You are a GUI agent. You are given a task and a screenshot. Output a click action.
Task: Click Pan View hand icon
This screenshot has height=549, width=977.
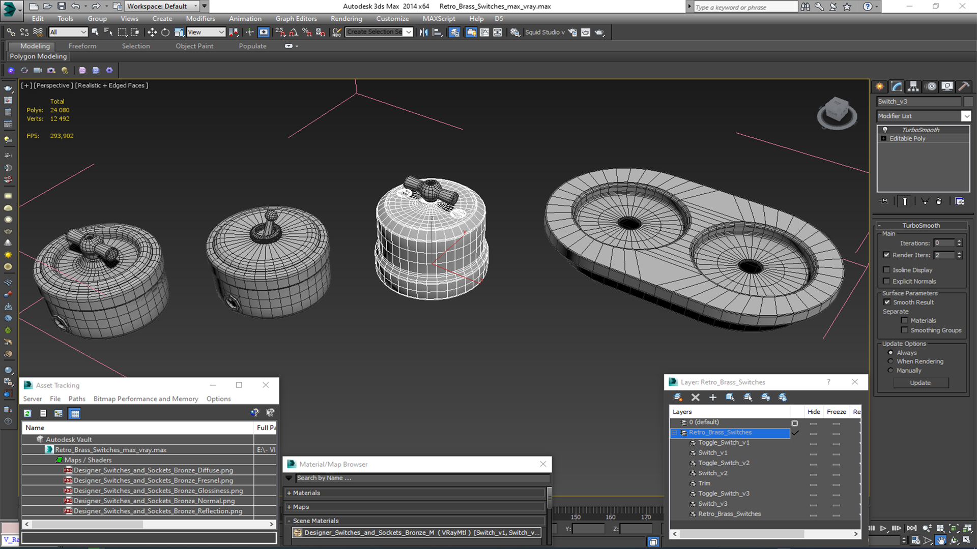tap(941, 540)
